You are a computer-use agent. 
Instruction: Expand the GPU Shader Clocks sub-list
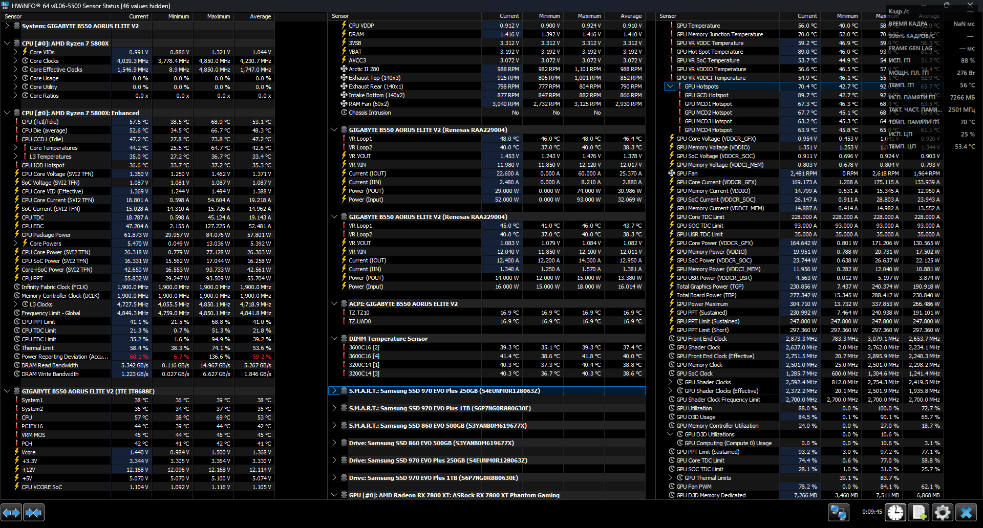click(670, 382)
